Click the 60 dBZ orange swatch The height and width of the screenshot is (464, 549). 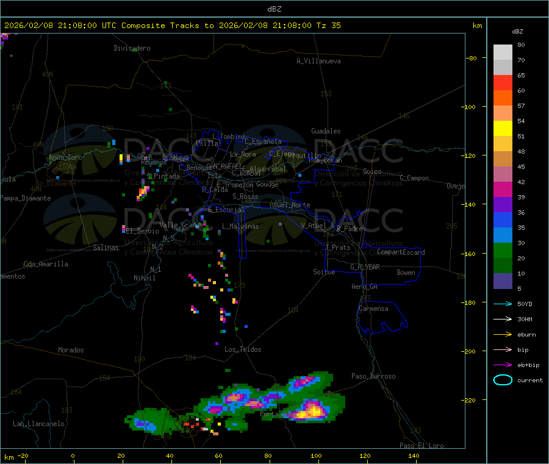click(503, 98)
